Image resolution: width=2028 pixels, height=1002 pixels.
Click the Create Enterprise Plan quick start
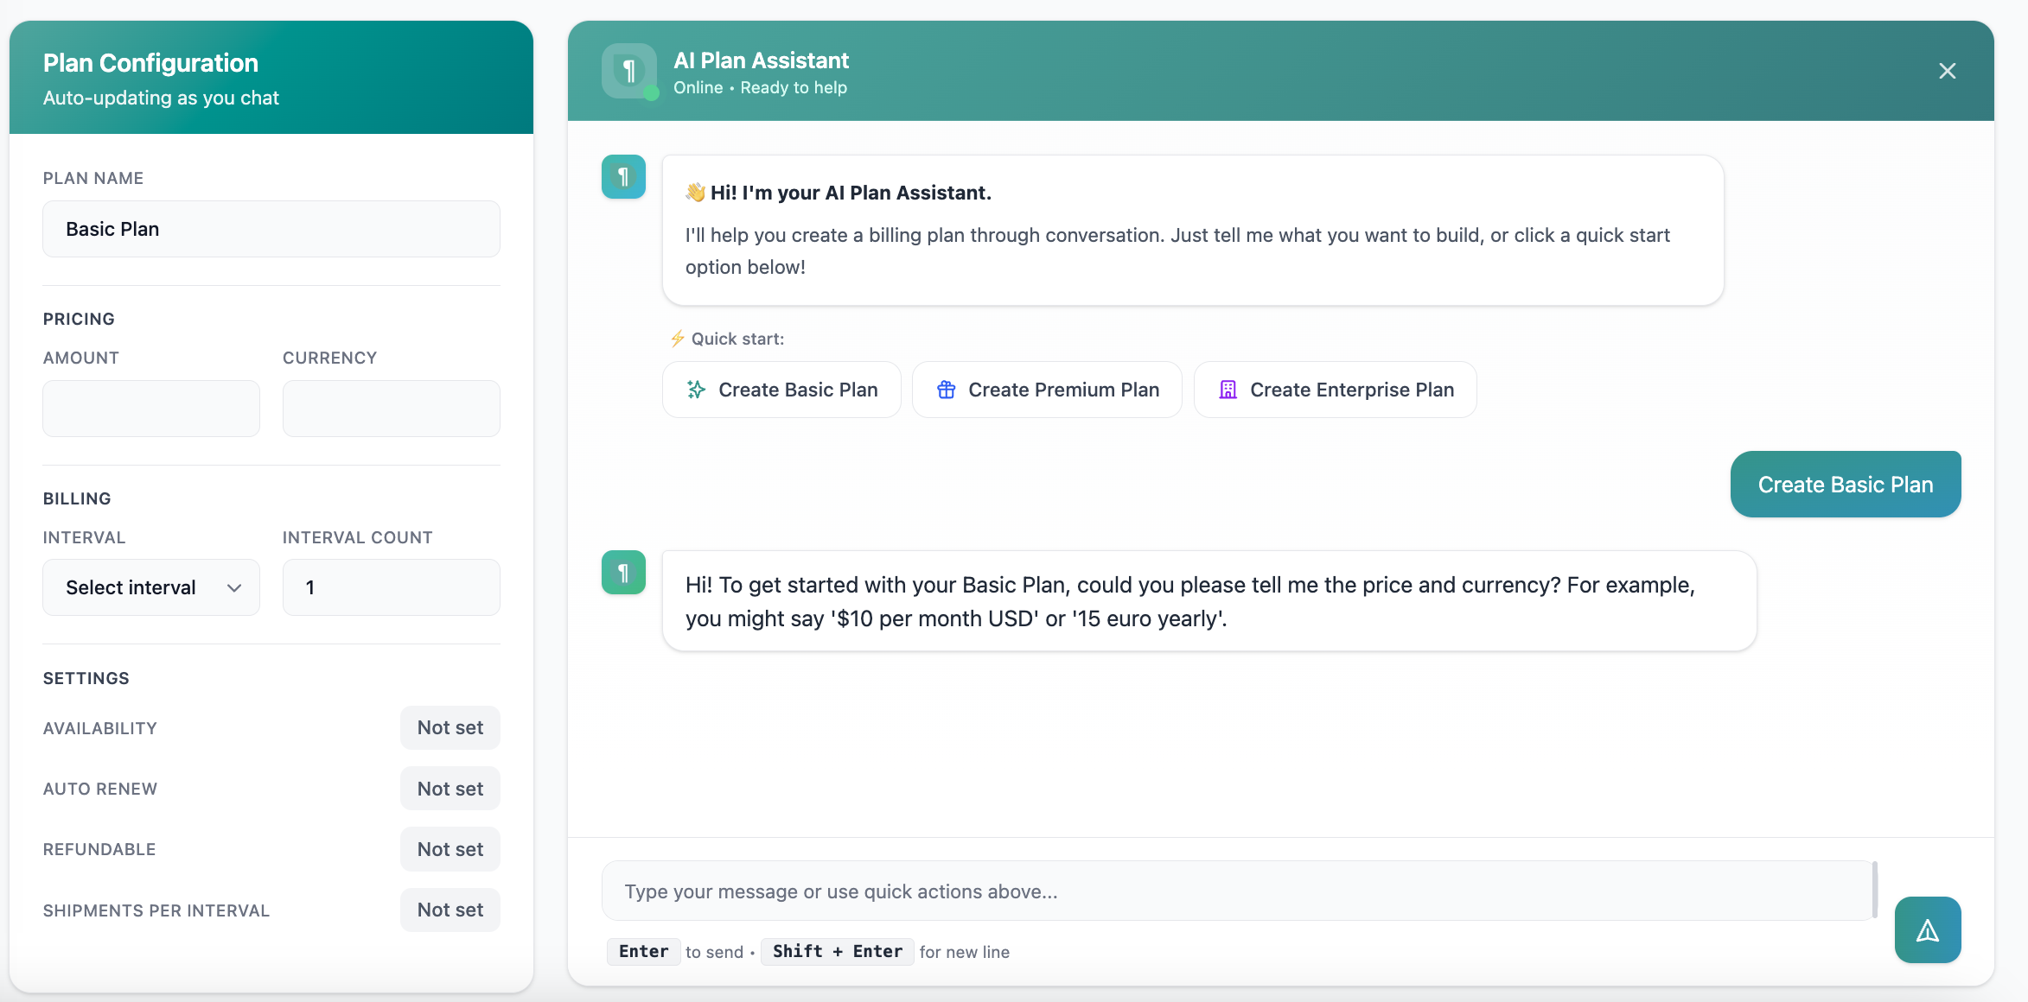(1335, 390)
